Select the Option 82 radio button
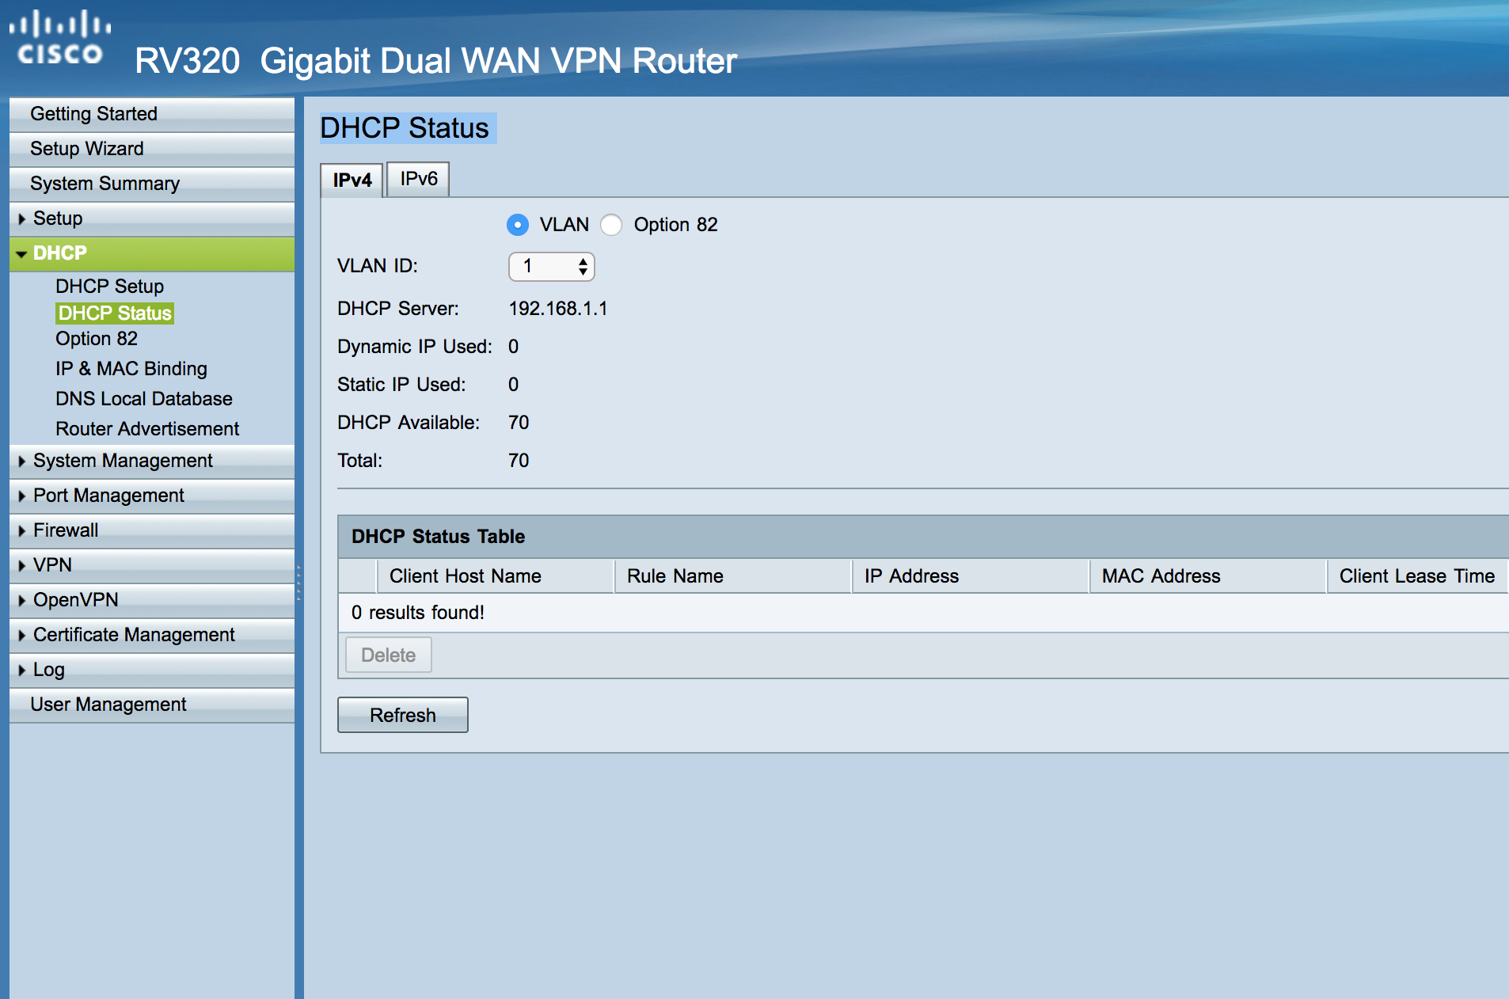 [x=611, y=225]
